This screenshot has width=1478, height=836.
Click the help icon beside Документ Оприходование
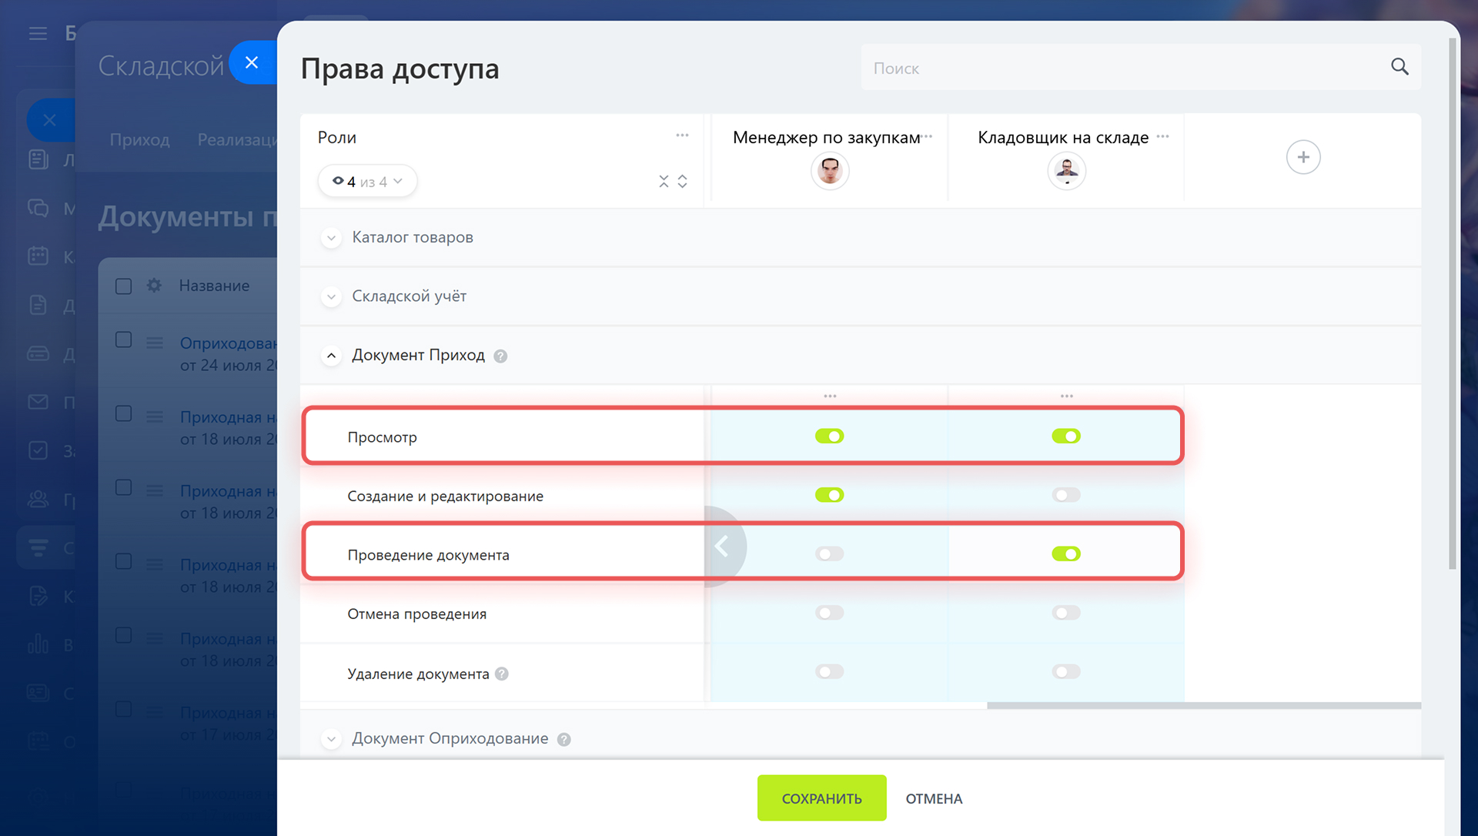(x=564, y=739)
